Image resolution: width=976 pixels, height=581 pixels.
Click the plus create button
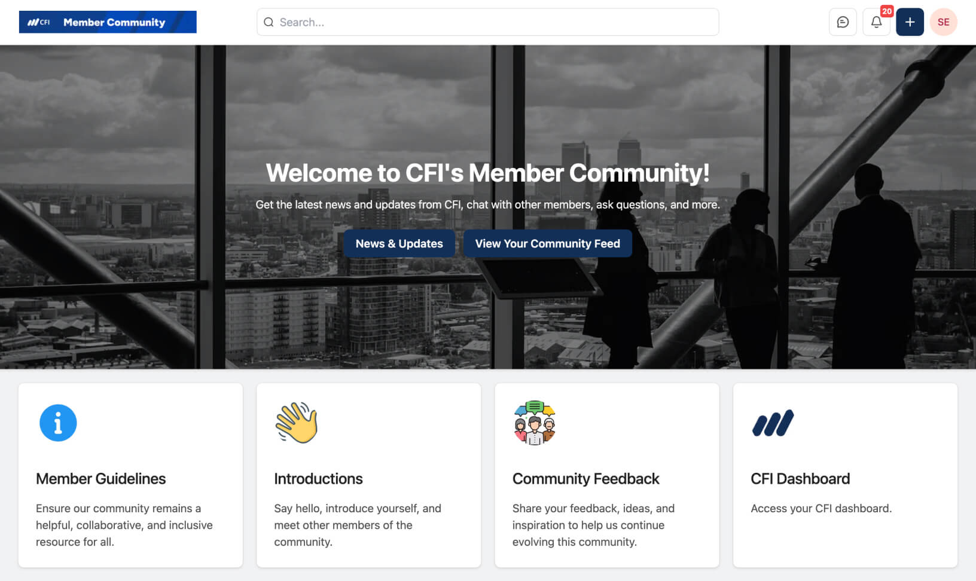(x=910, y=22)
